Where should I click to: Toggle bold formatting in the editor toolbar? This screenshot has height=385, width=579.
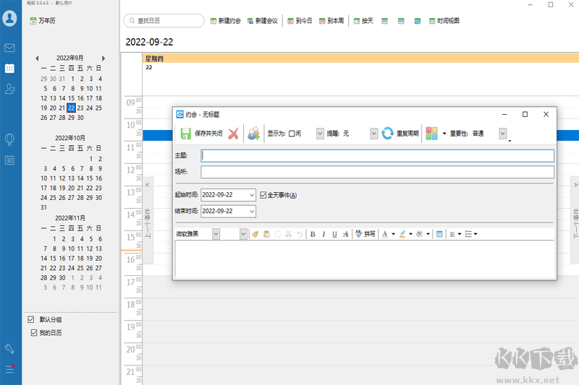click(x=313, y=234)
